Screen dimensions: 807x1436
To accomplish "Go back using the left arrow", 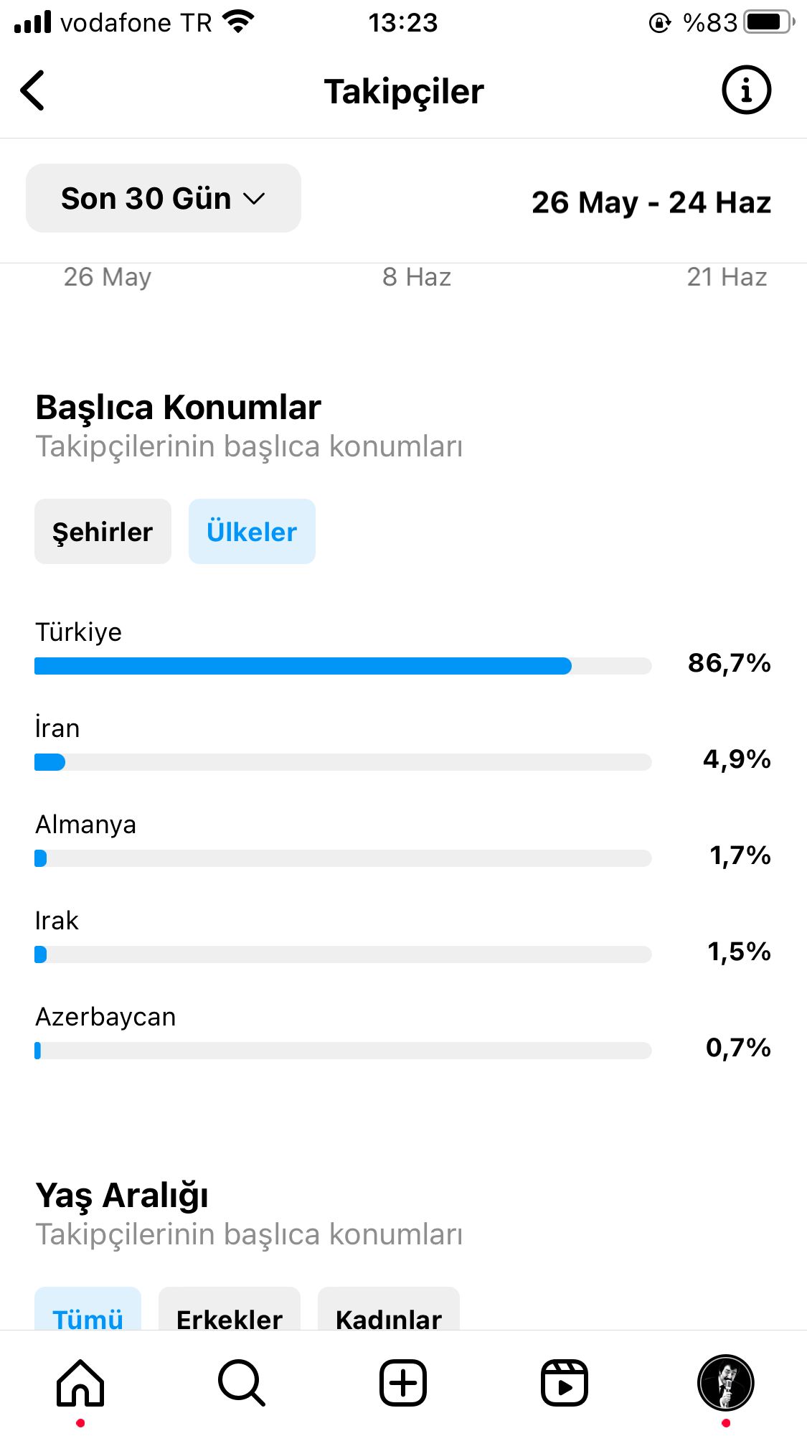I will (x=33, y=90).
